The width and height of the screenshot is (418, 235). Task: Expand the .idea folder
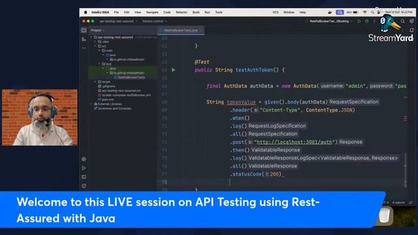pos(95,42)
